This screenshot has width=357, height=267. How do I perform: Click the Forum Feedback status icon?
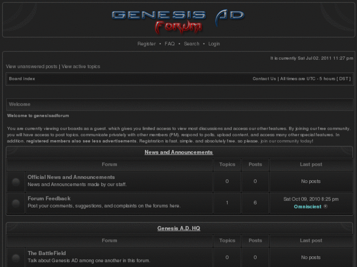(x=16, y=203)
